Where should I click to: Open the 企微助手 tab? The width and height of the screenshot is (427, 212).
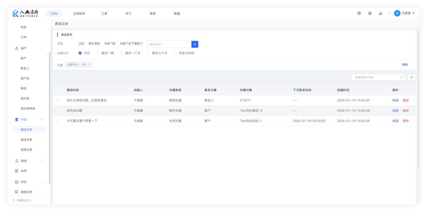pyautogui.click(x=79, y=13)
